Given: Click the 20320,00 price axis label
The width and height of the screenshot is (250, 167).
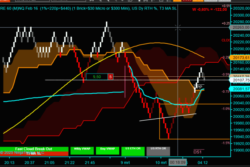Looking at the screenshot, I should point(241,8).
